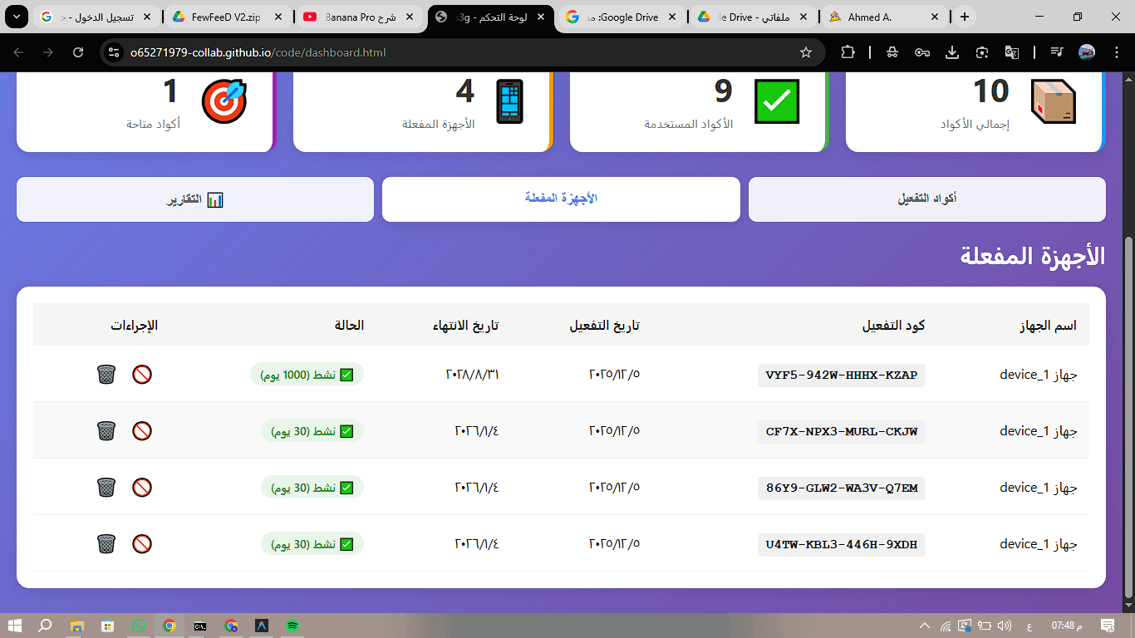Open the tab search dropdown arrow
This screenshot has width=1135, height=638.
coord(17,17)
